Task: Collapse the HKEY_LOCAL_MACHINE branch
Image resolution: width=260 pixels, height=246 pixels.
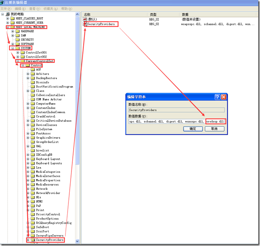Action: point(8,27)
